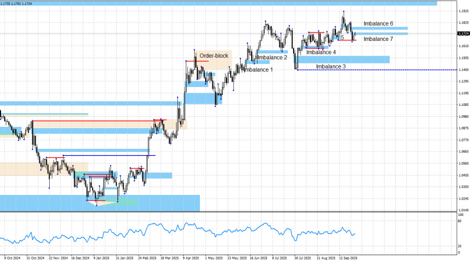
Task: Click the current price tag 1.1724
Action: coord(464,34)
